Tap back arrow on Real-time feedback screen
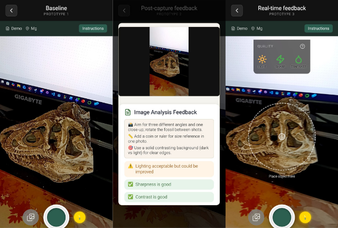 point(237,11)
